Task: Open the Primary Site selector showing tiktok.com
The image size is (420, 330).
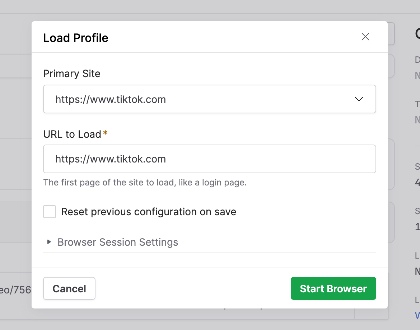Action: 210,99
